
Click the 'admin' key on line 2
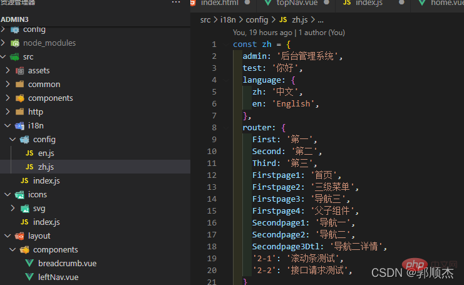pos(254,56)
